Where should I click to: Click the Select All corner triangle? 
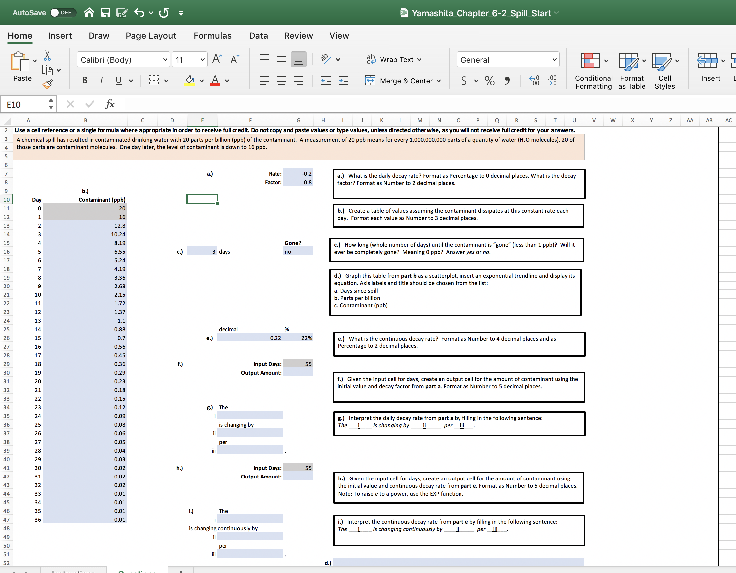(x=7, y=120)
